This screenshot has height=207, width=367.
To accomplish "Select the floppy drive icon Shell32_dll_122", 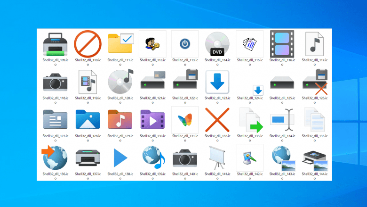I will 185,79.
